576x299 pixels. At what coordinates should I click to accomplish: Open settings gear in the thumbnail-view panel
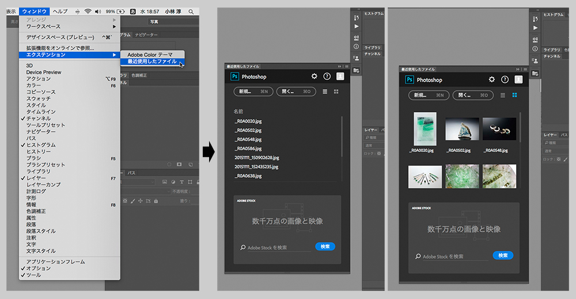(x=491, y=79)
